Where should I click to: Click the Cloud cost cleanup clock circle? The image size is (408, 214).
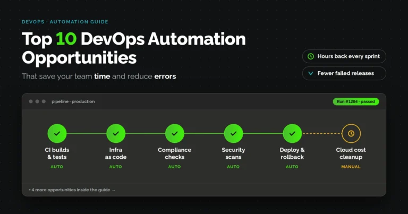click(x=351, y=133)
